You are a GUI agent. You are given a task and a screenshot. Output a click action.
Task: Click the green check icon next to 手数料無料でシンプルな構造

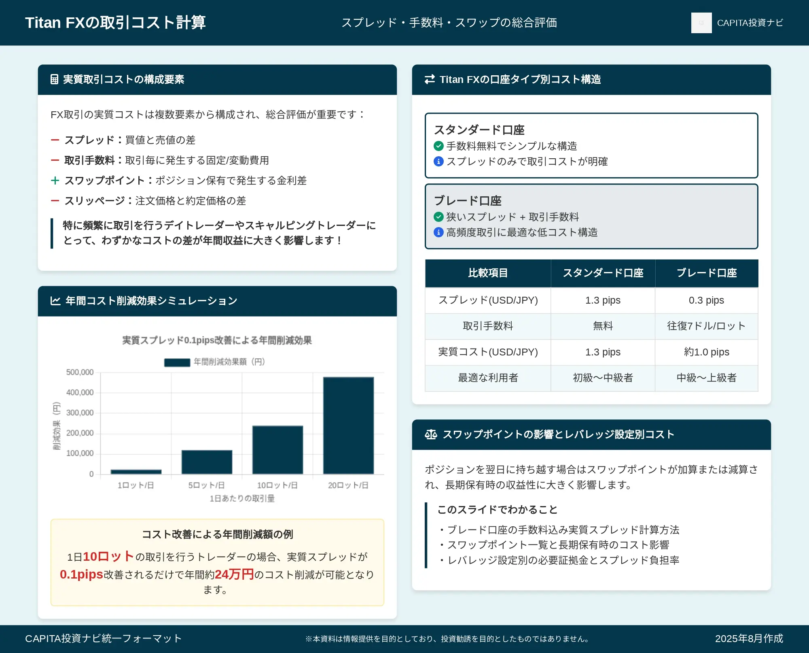pos(438,146)
